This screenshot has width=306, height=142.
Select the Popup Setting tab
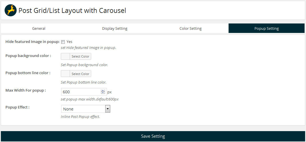point(266,28)
